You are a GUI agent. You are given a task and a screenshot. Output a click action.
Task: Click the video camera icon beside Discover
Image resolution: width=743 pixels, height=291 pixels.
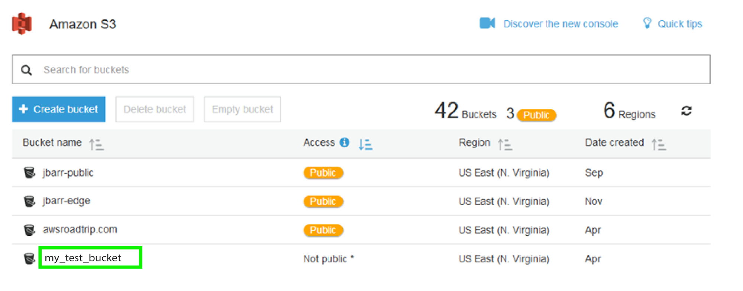(x=487, y=23)
